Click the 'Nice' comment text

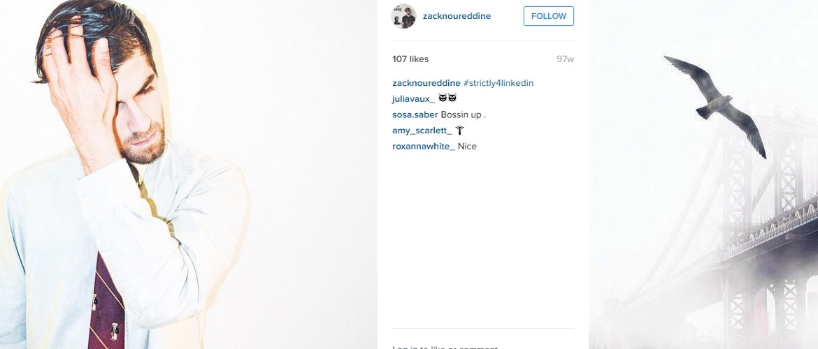pyautogui.click(x=468, y=147)
